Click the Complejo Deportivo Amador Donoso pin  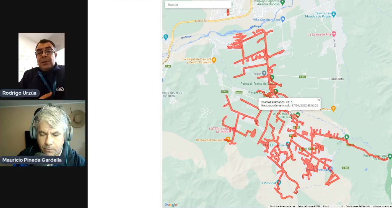tap(282, 2)
